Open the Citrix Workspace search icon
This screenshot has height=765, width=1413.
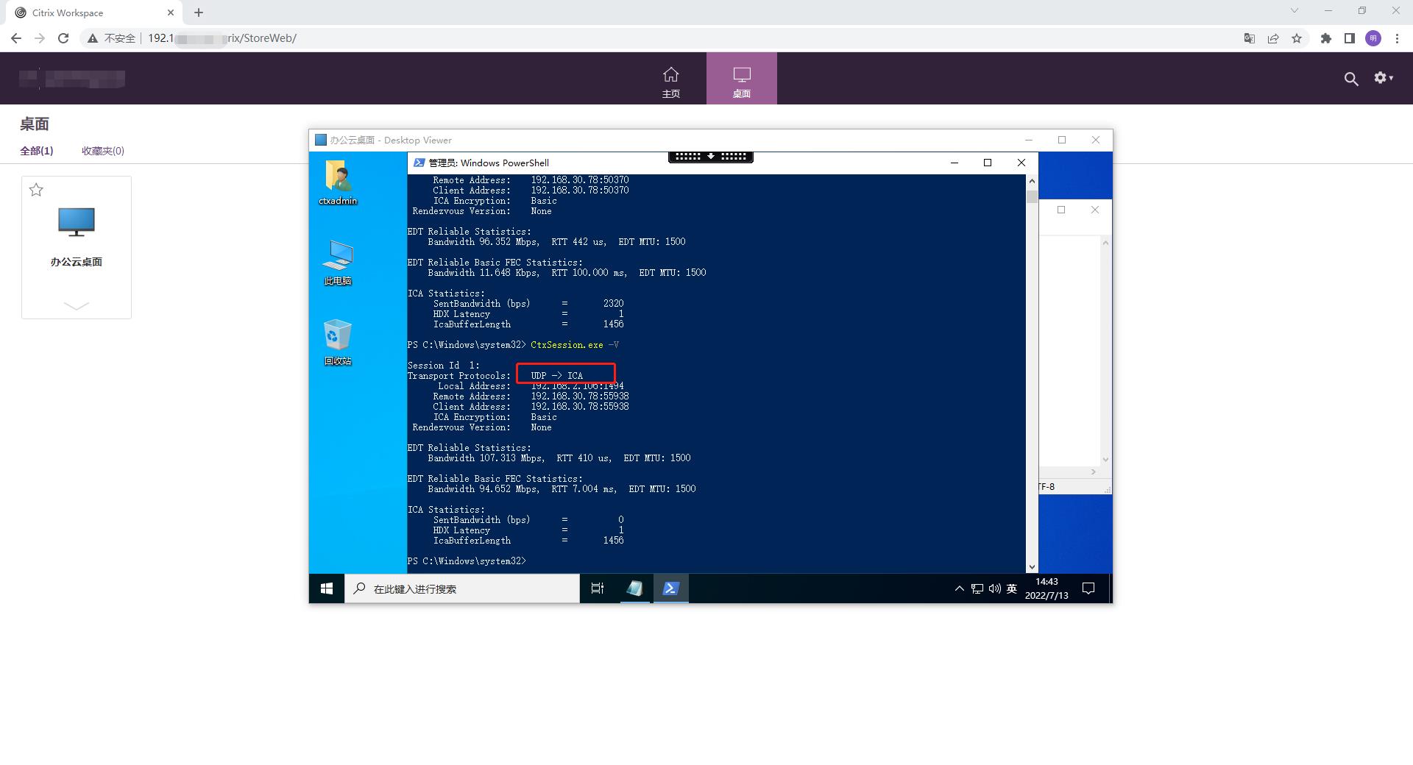click(1351, 79)
